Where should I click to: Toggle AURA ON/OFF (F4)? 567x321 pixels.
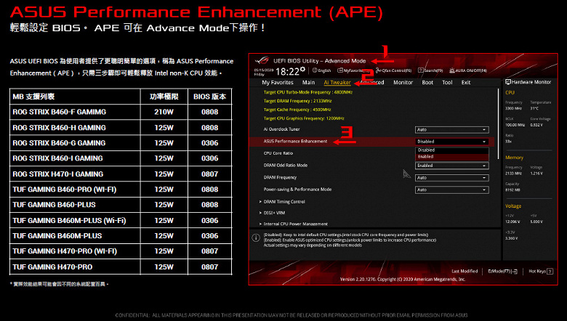[x=468, y=70]
